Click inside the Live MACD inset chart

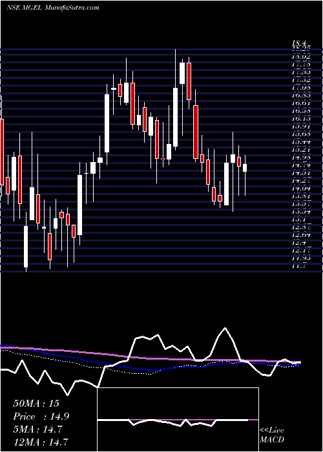click(178, 420)
